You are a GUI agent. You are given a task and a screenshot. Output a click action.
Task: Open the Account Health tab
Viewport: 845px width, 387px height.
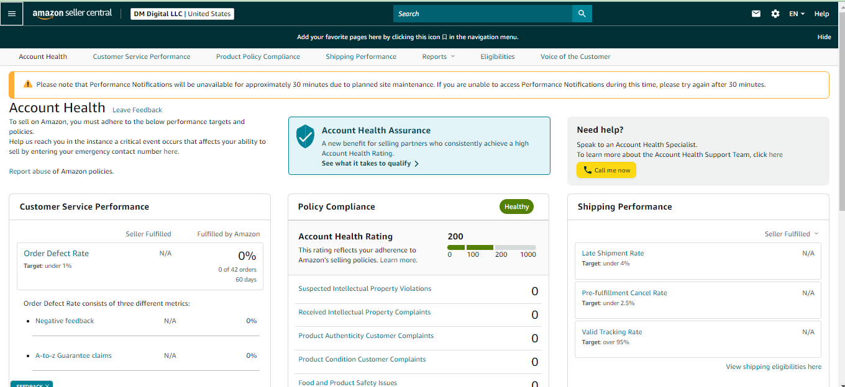(43, 56)
